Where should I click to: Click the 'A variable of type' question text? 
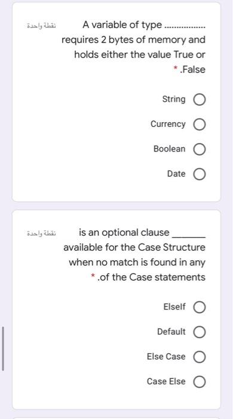coord(122,25)
